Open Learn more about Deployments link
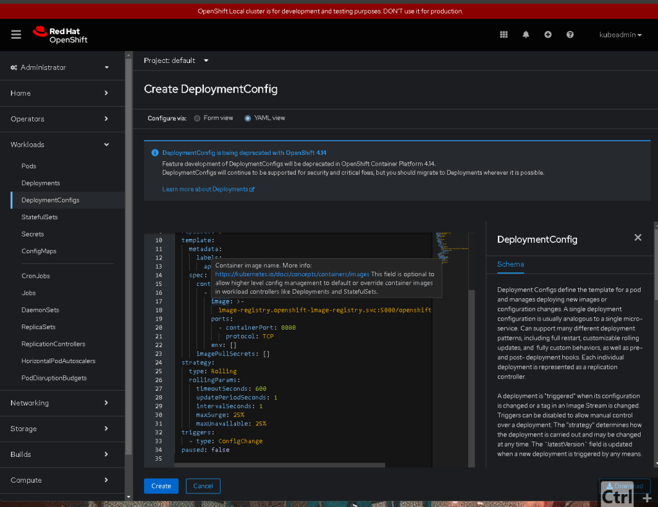 [x=208, y=189]
